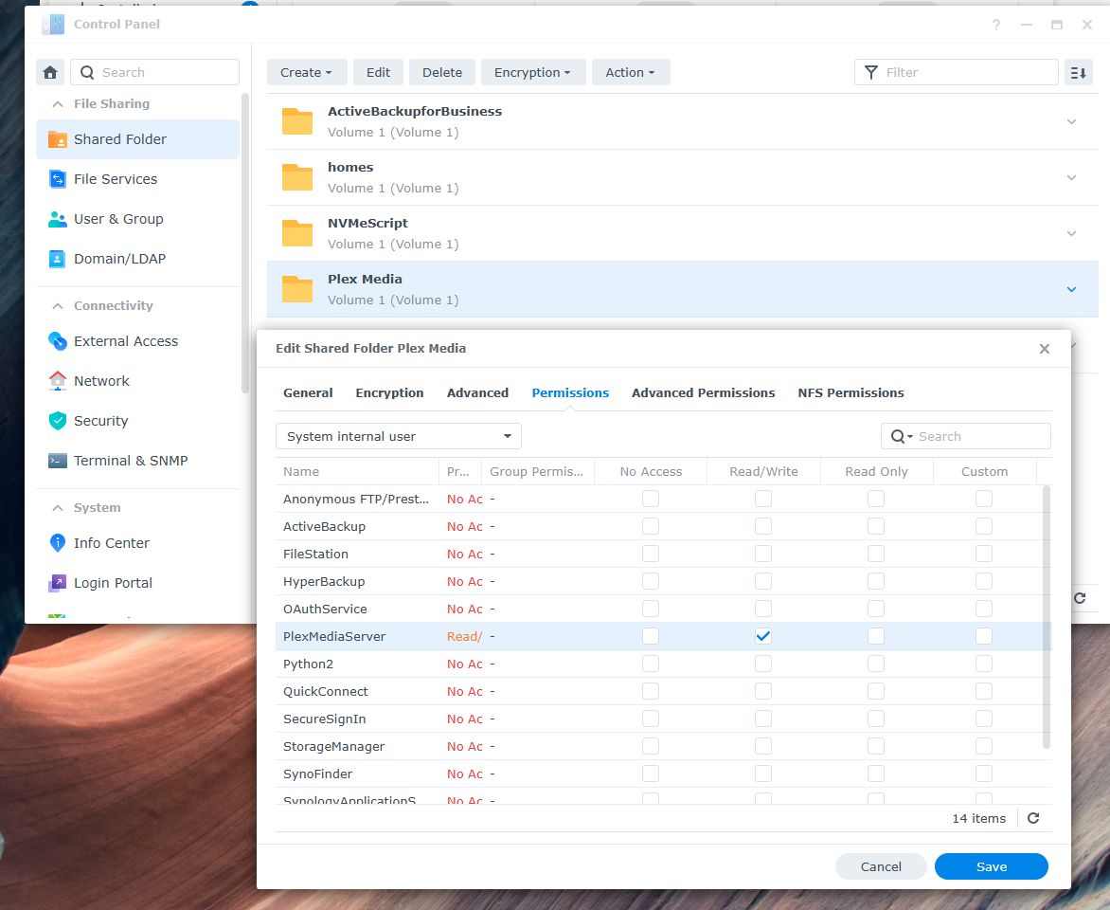Click the Cancel button
This screenshot has height=910, width=1110.
(881, 866)
